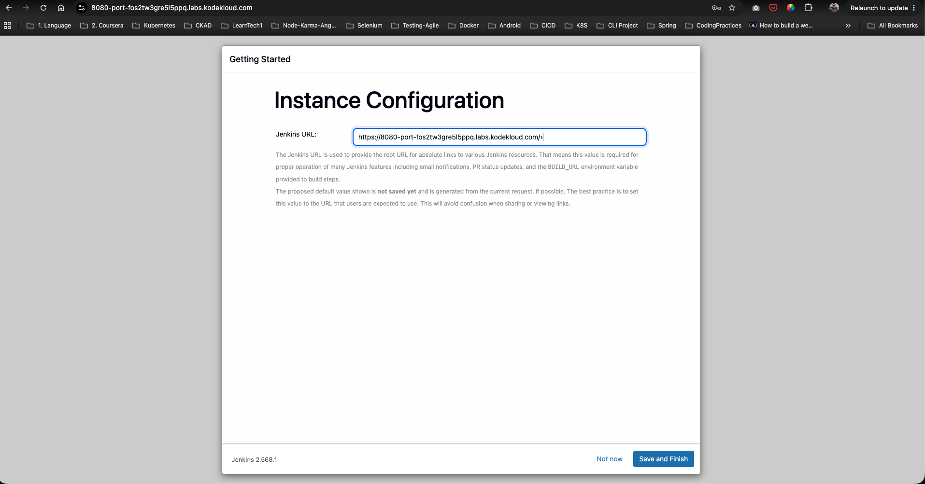
Task: Click Save and Finish button
Action: (x=663, y=459)
